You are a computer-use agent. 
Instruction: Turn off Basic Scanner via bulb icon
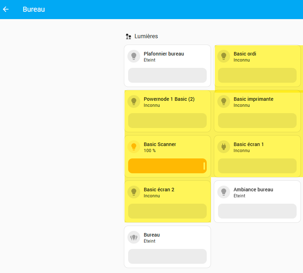click(134, 146)
